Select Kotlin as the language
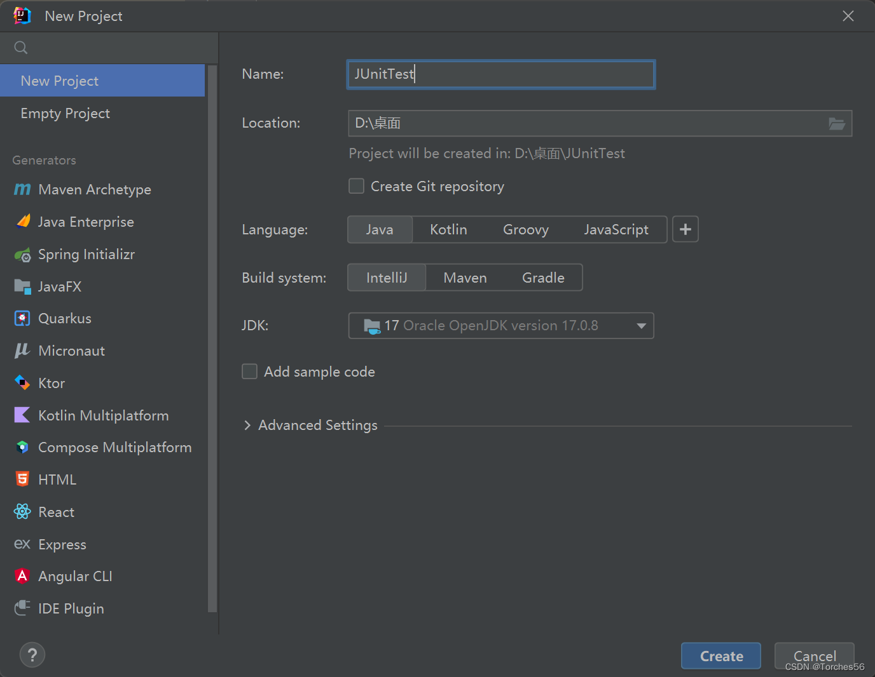The height and width of the screenshot is (677, 875). pos(448,229)
